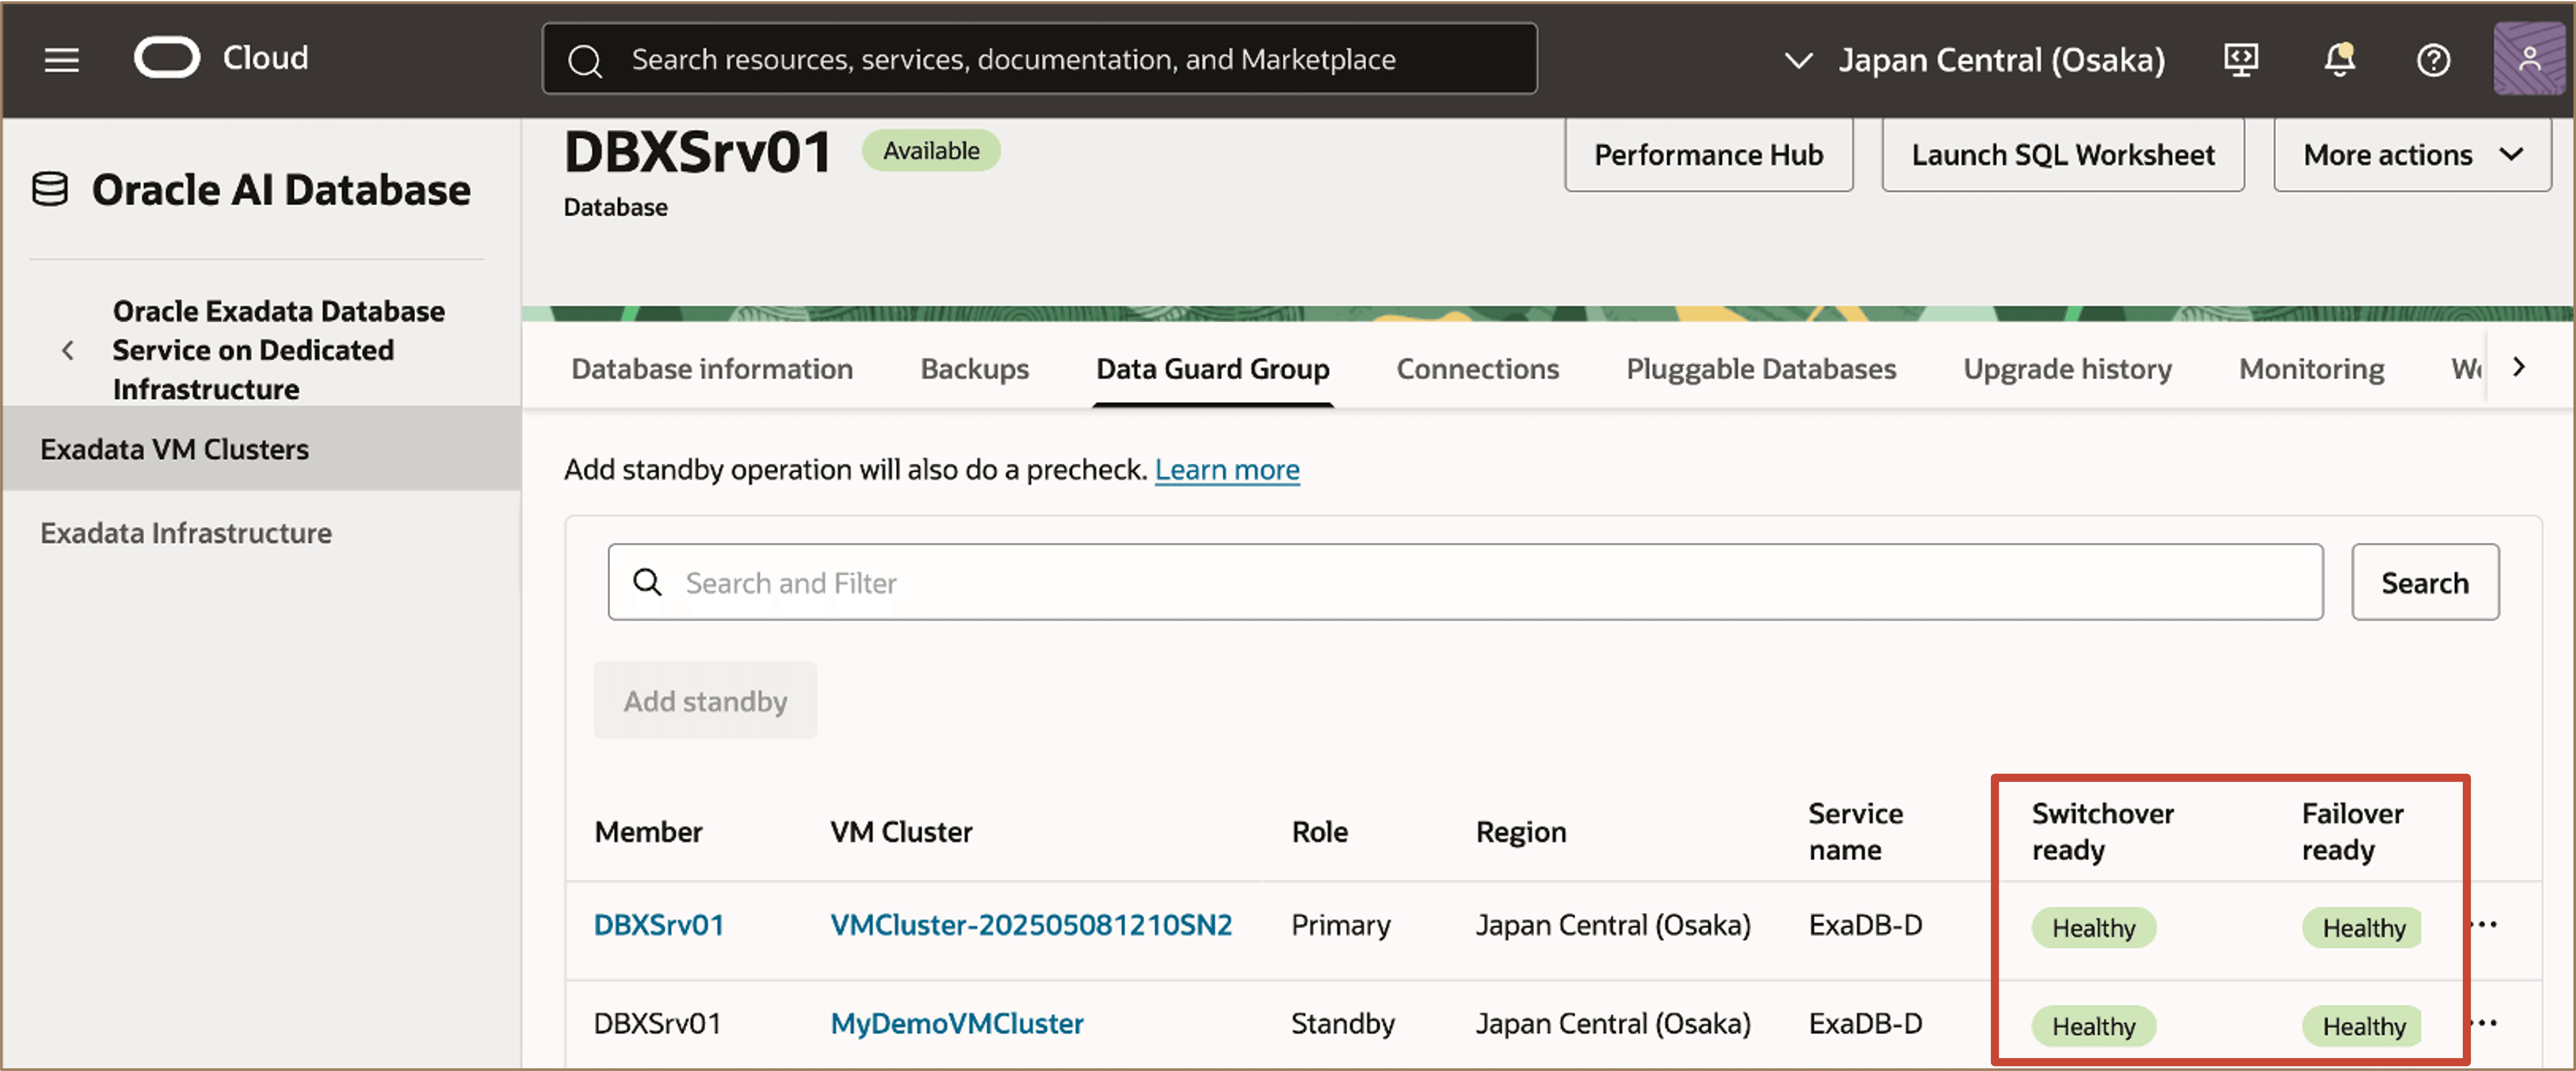Expand the More actions dropdown

click(2411, 155)
